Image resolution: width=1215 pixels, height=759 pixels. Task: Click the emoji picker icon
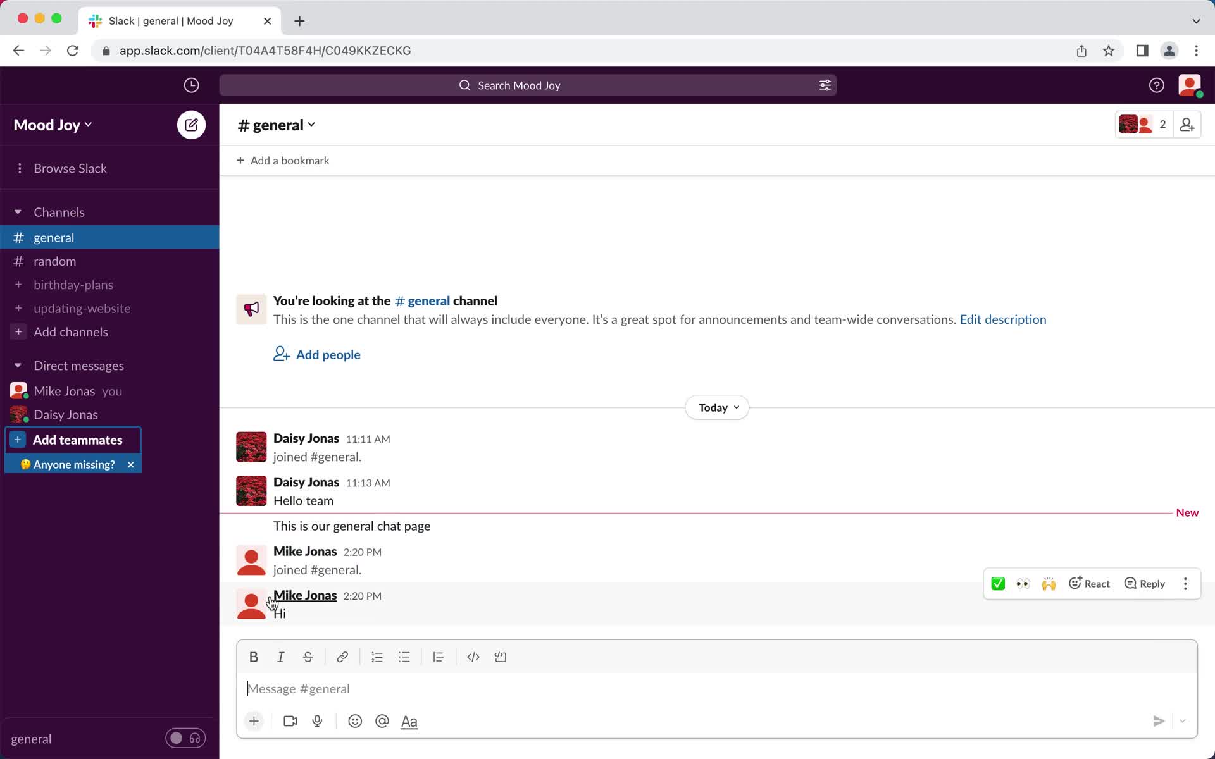click(x=354, y=720)
